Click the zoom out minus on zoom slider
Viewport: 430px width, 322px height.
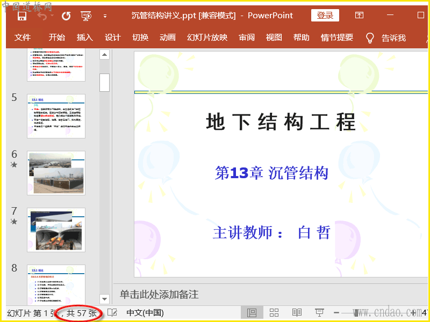(x=336, y=312)
